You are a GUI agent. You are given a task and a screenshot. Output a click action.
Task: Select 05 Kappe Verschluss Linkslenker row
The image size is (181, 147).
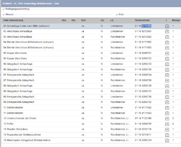tap(91, 53)
